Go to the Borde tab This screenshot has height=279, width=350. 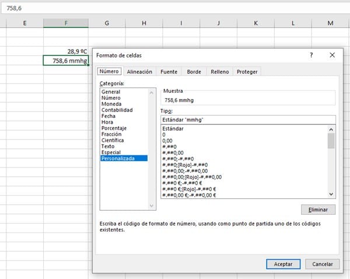[194, 72]
